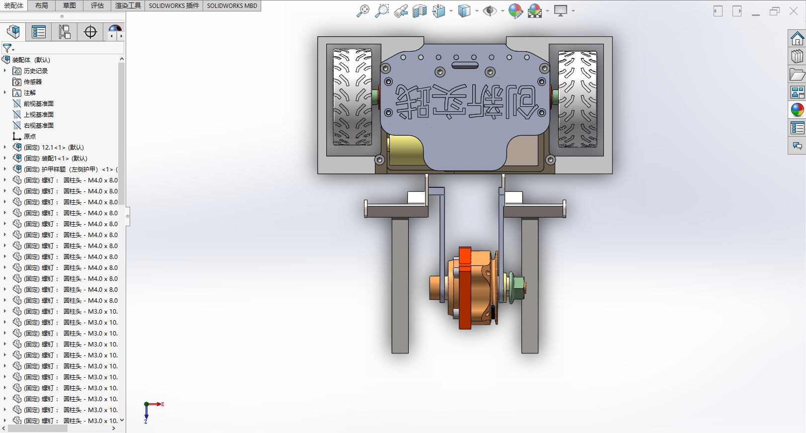This screenshot has width=806, height=433.
Task: Open the Custom Properties task pane
Action: click(x=797, y=128)
